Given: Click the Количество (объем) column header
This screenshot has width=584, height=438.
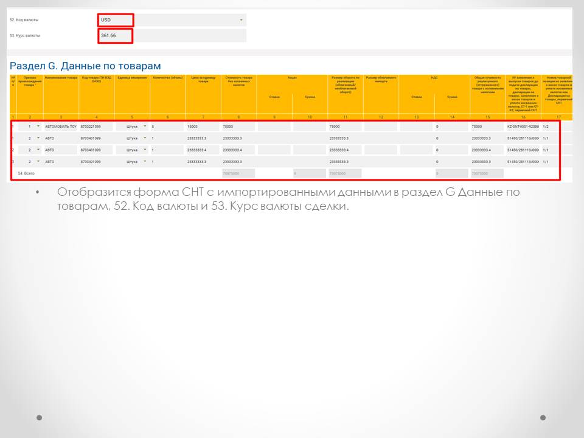Looking at the screenshot, I should 167,78.
